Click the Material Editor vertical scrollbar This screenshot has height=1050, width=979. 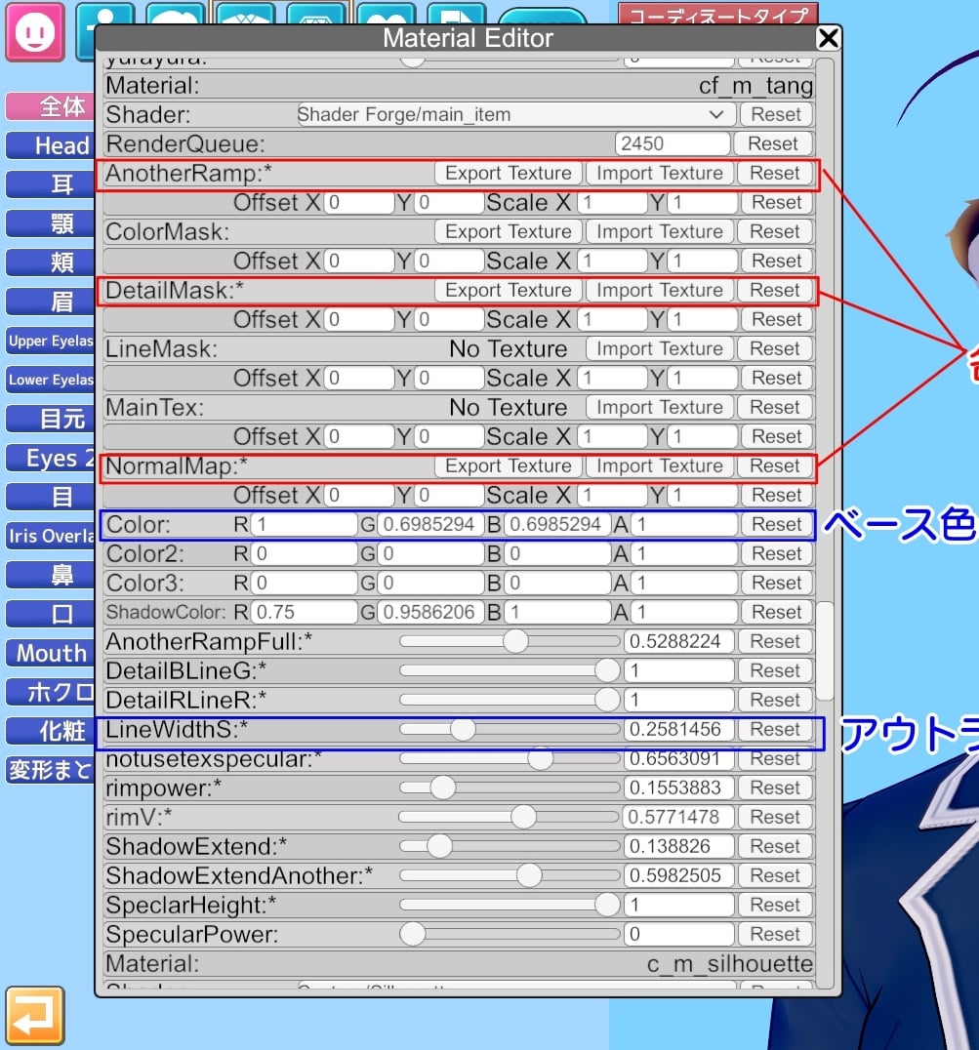point(825,651)
